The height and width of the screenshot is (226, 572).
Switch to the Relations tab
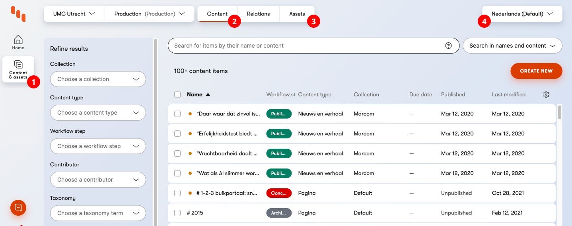258,14
